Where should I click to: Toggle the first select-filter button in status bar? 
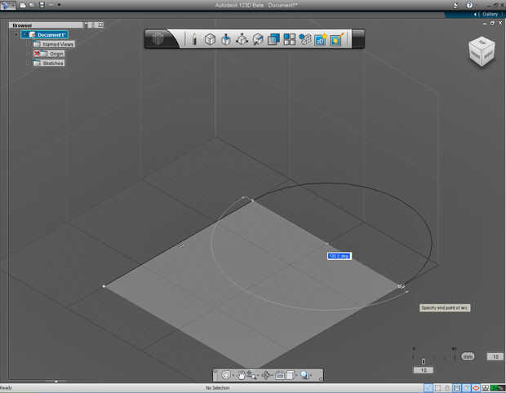[430, 388]
